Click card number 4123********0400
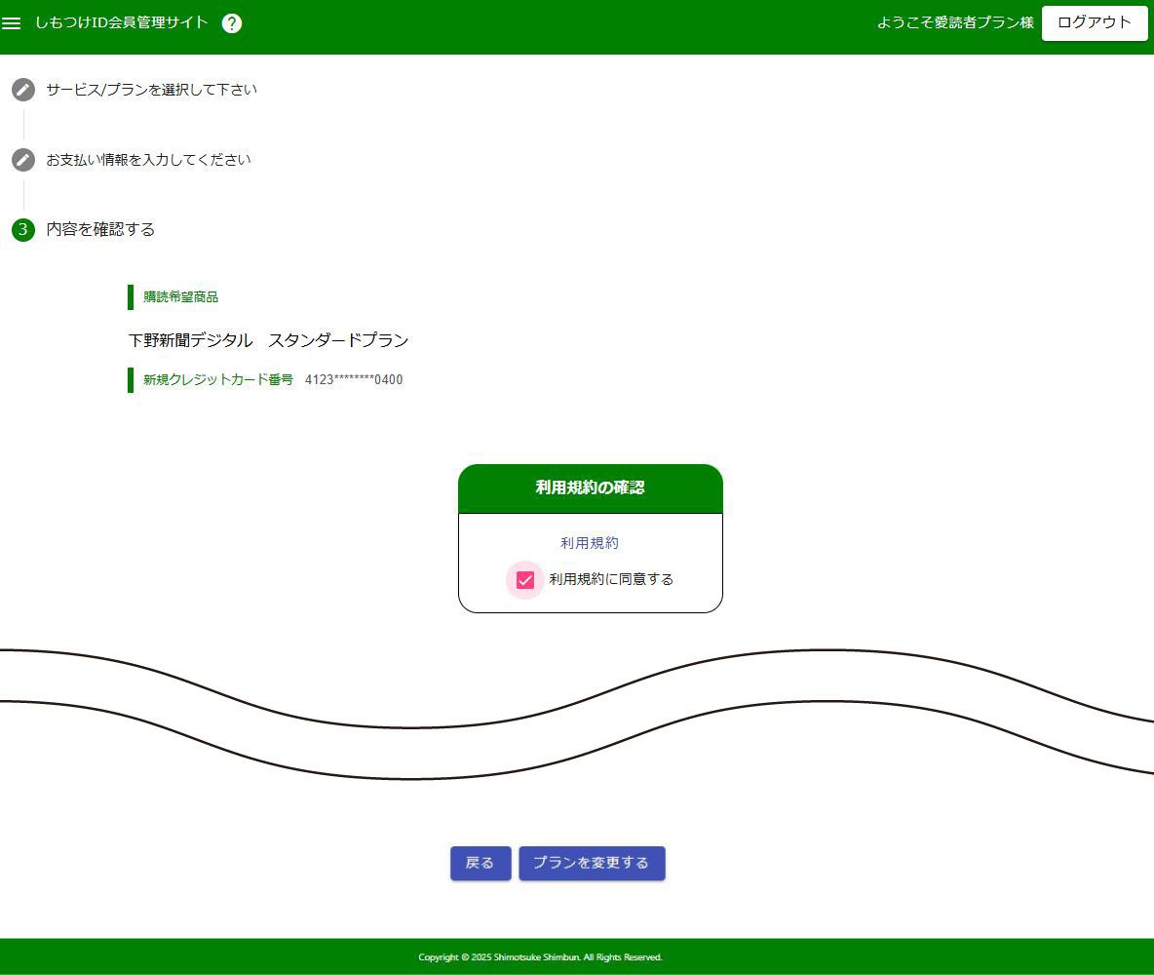The height and width of the screenshot is (975, 1154). click(x=354, y=380)
